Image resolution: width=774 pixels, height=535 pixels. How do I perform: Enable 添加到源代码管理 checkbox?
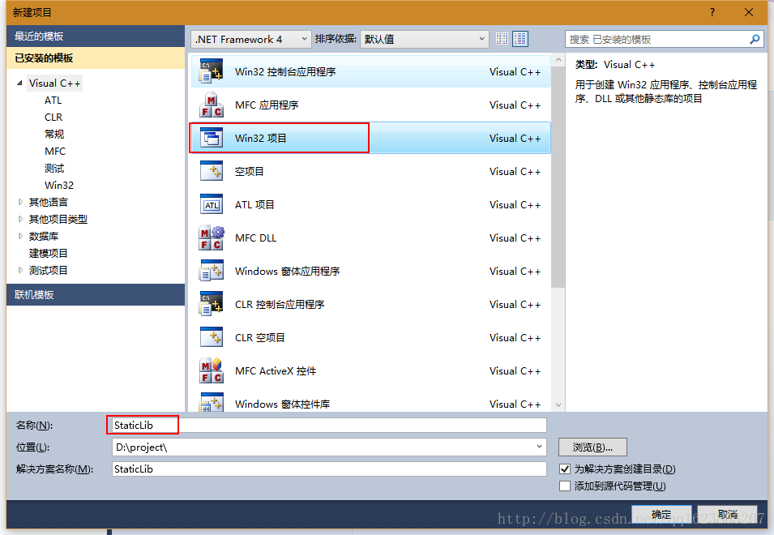pyautogui.click(x=565, y=486)
